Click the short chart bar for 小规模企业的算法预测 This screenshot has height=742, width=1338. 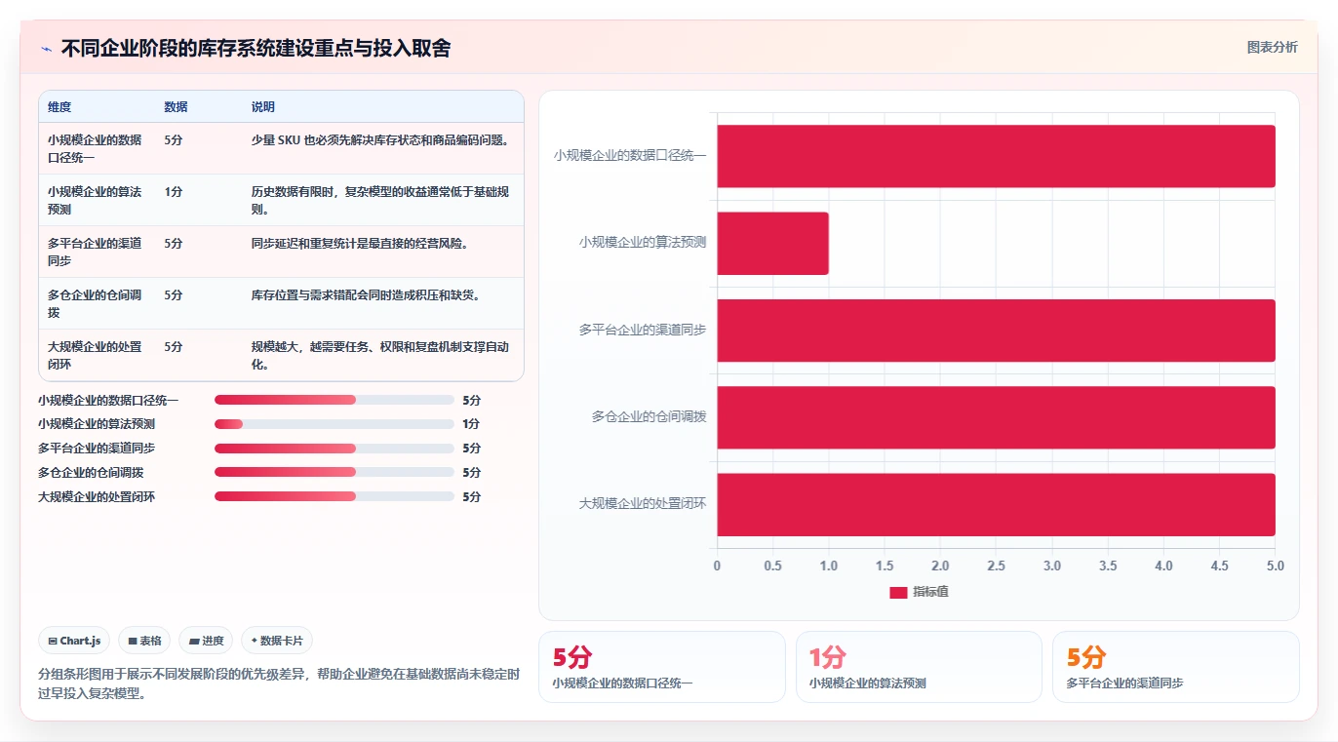point(773,243)
